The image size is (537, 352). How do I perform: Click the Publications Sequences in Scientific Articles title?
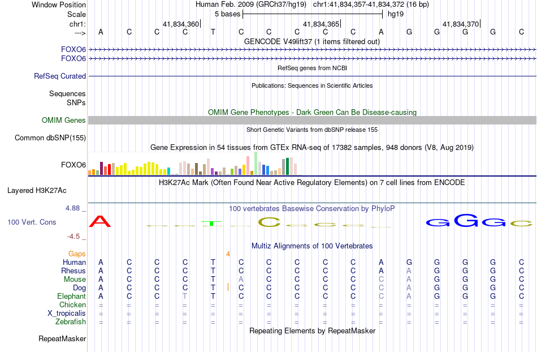(312, 85)
